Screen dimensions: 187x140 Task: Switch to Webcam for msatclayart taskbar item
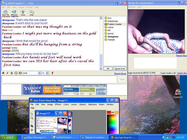tap(94, 137)
